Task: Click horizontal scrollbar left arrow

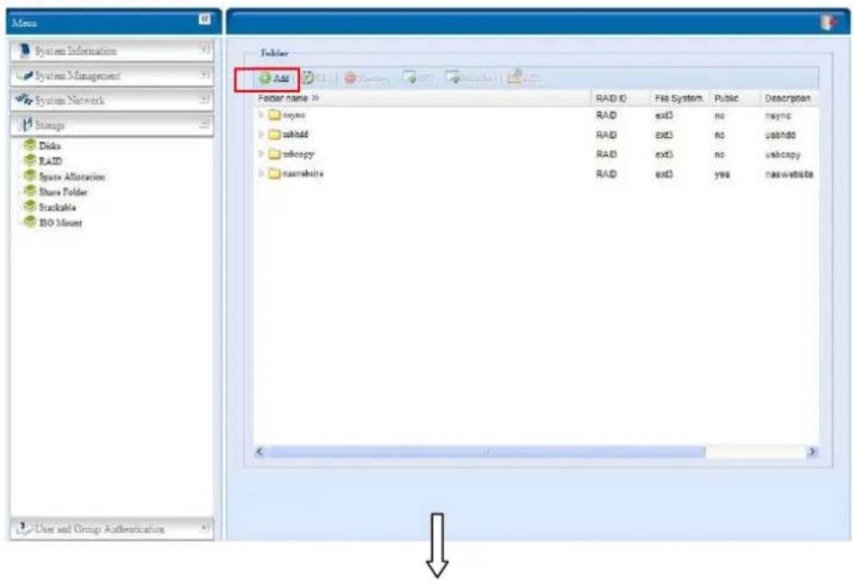Action: (260, 451)
